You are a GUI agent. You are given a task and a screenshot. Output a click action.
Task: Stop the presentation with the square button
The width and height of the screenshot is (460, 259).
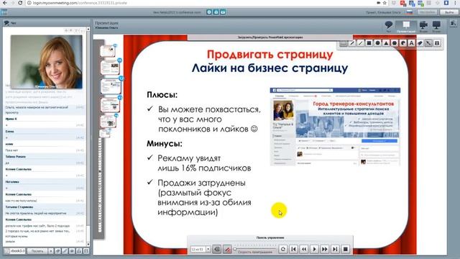pos(346,250)
